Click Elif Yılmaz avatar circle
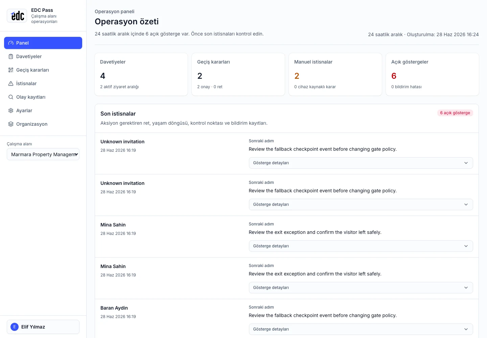The width and height of the screenshot is (487, 338). click(x=15, y=327)
